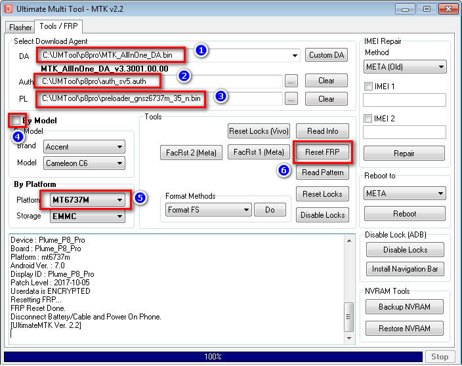Click the Restore NVRAM button
Screen dimensions: 462x366
(x=404, y=329)
